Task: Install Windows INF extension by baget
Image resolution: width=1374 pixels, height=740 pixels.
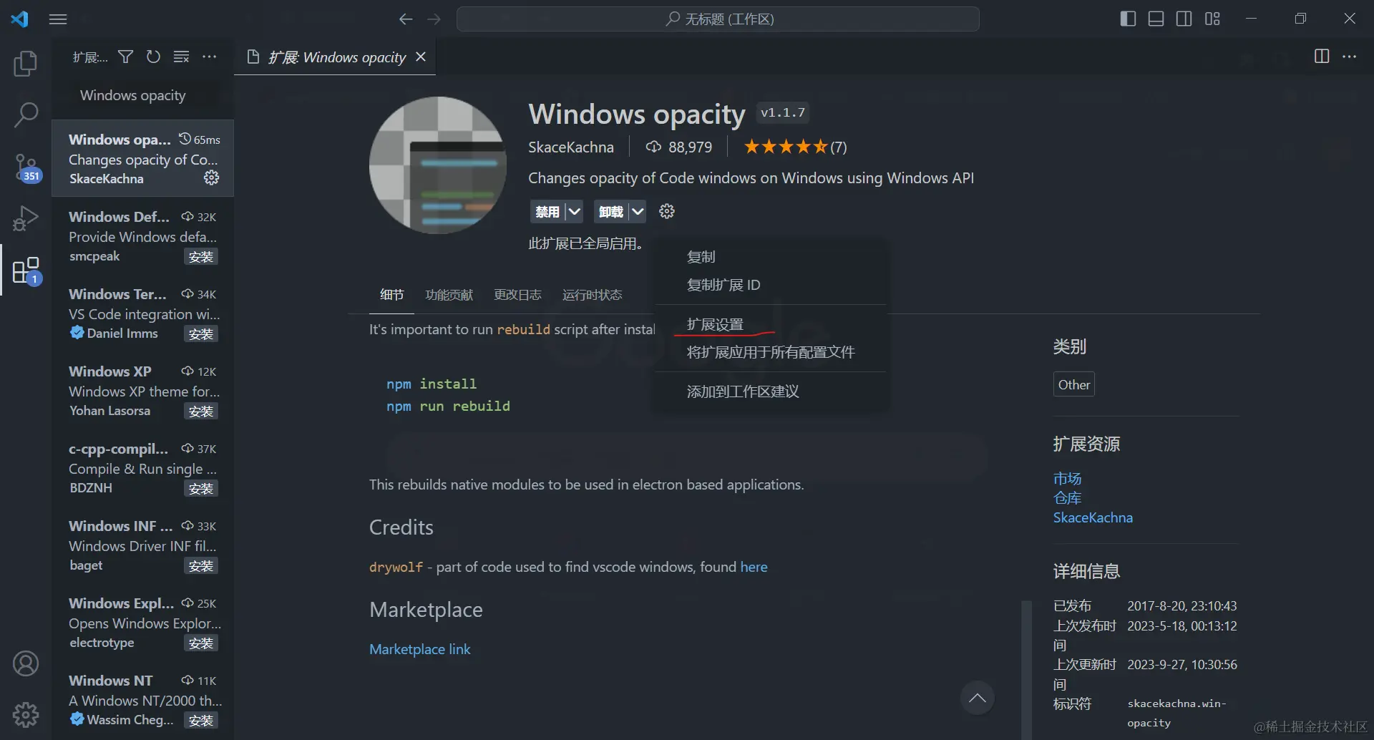Action: pos(201,565)
